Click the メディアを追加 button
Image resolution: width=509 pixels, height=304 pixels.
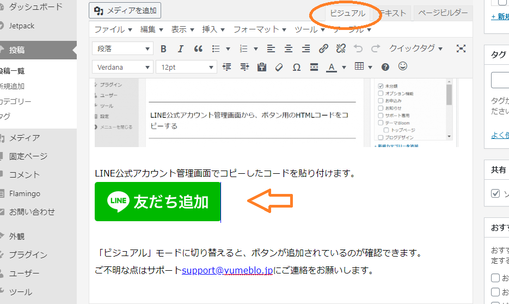pyautogui.click(x=125, y=11)
